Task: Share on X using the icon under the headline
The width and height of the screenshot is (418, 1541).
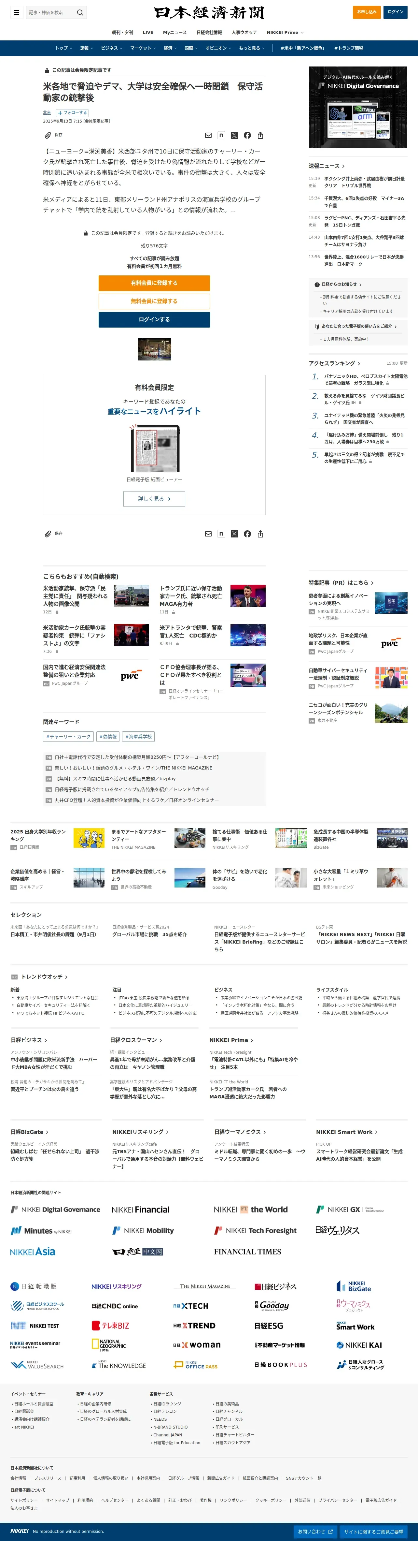Action: pyautogui.click(x=234, y=135)
